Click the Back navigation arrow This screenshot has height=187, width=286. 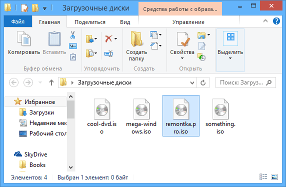[x=14, y=82]
